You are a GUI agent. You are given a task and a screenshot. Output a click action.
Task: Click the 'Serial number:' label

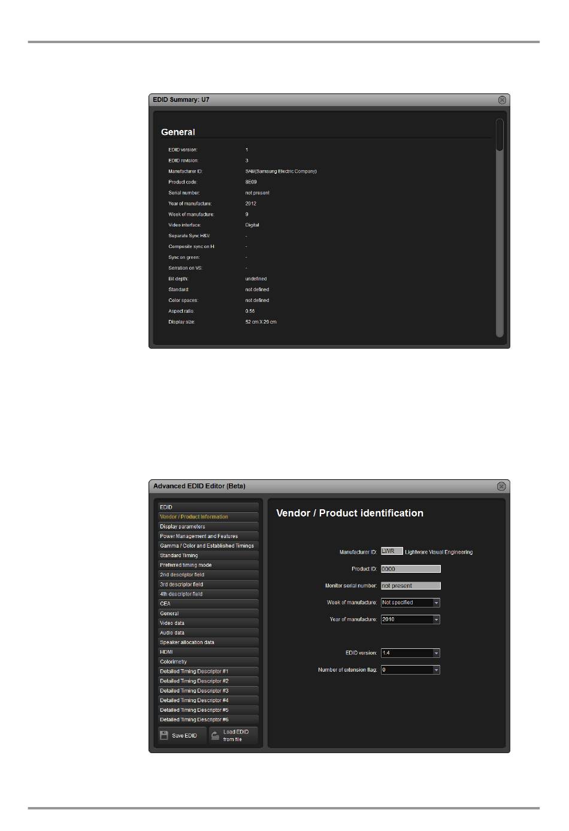coord(184,193)
